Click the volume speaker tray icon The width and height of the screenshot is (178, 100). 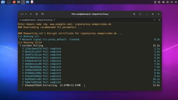click(176, 2)
